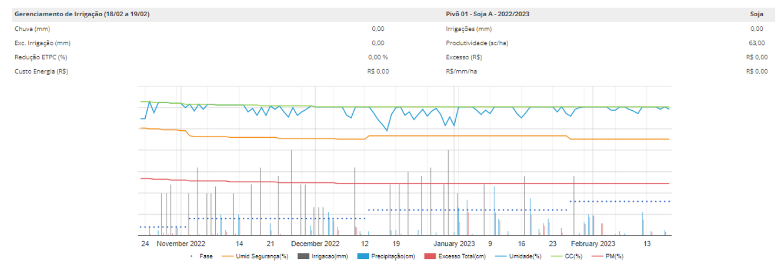
Task: Click the Gerenciamento de Irrigação header title
Action: (82, 14)
